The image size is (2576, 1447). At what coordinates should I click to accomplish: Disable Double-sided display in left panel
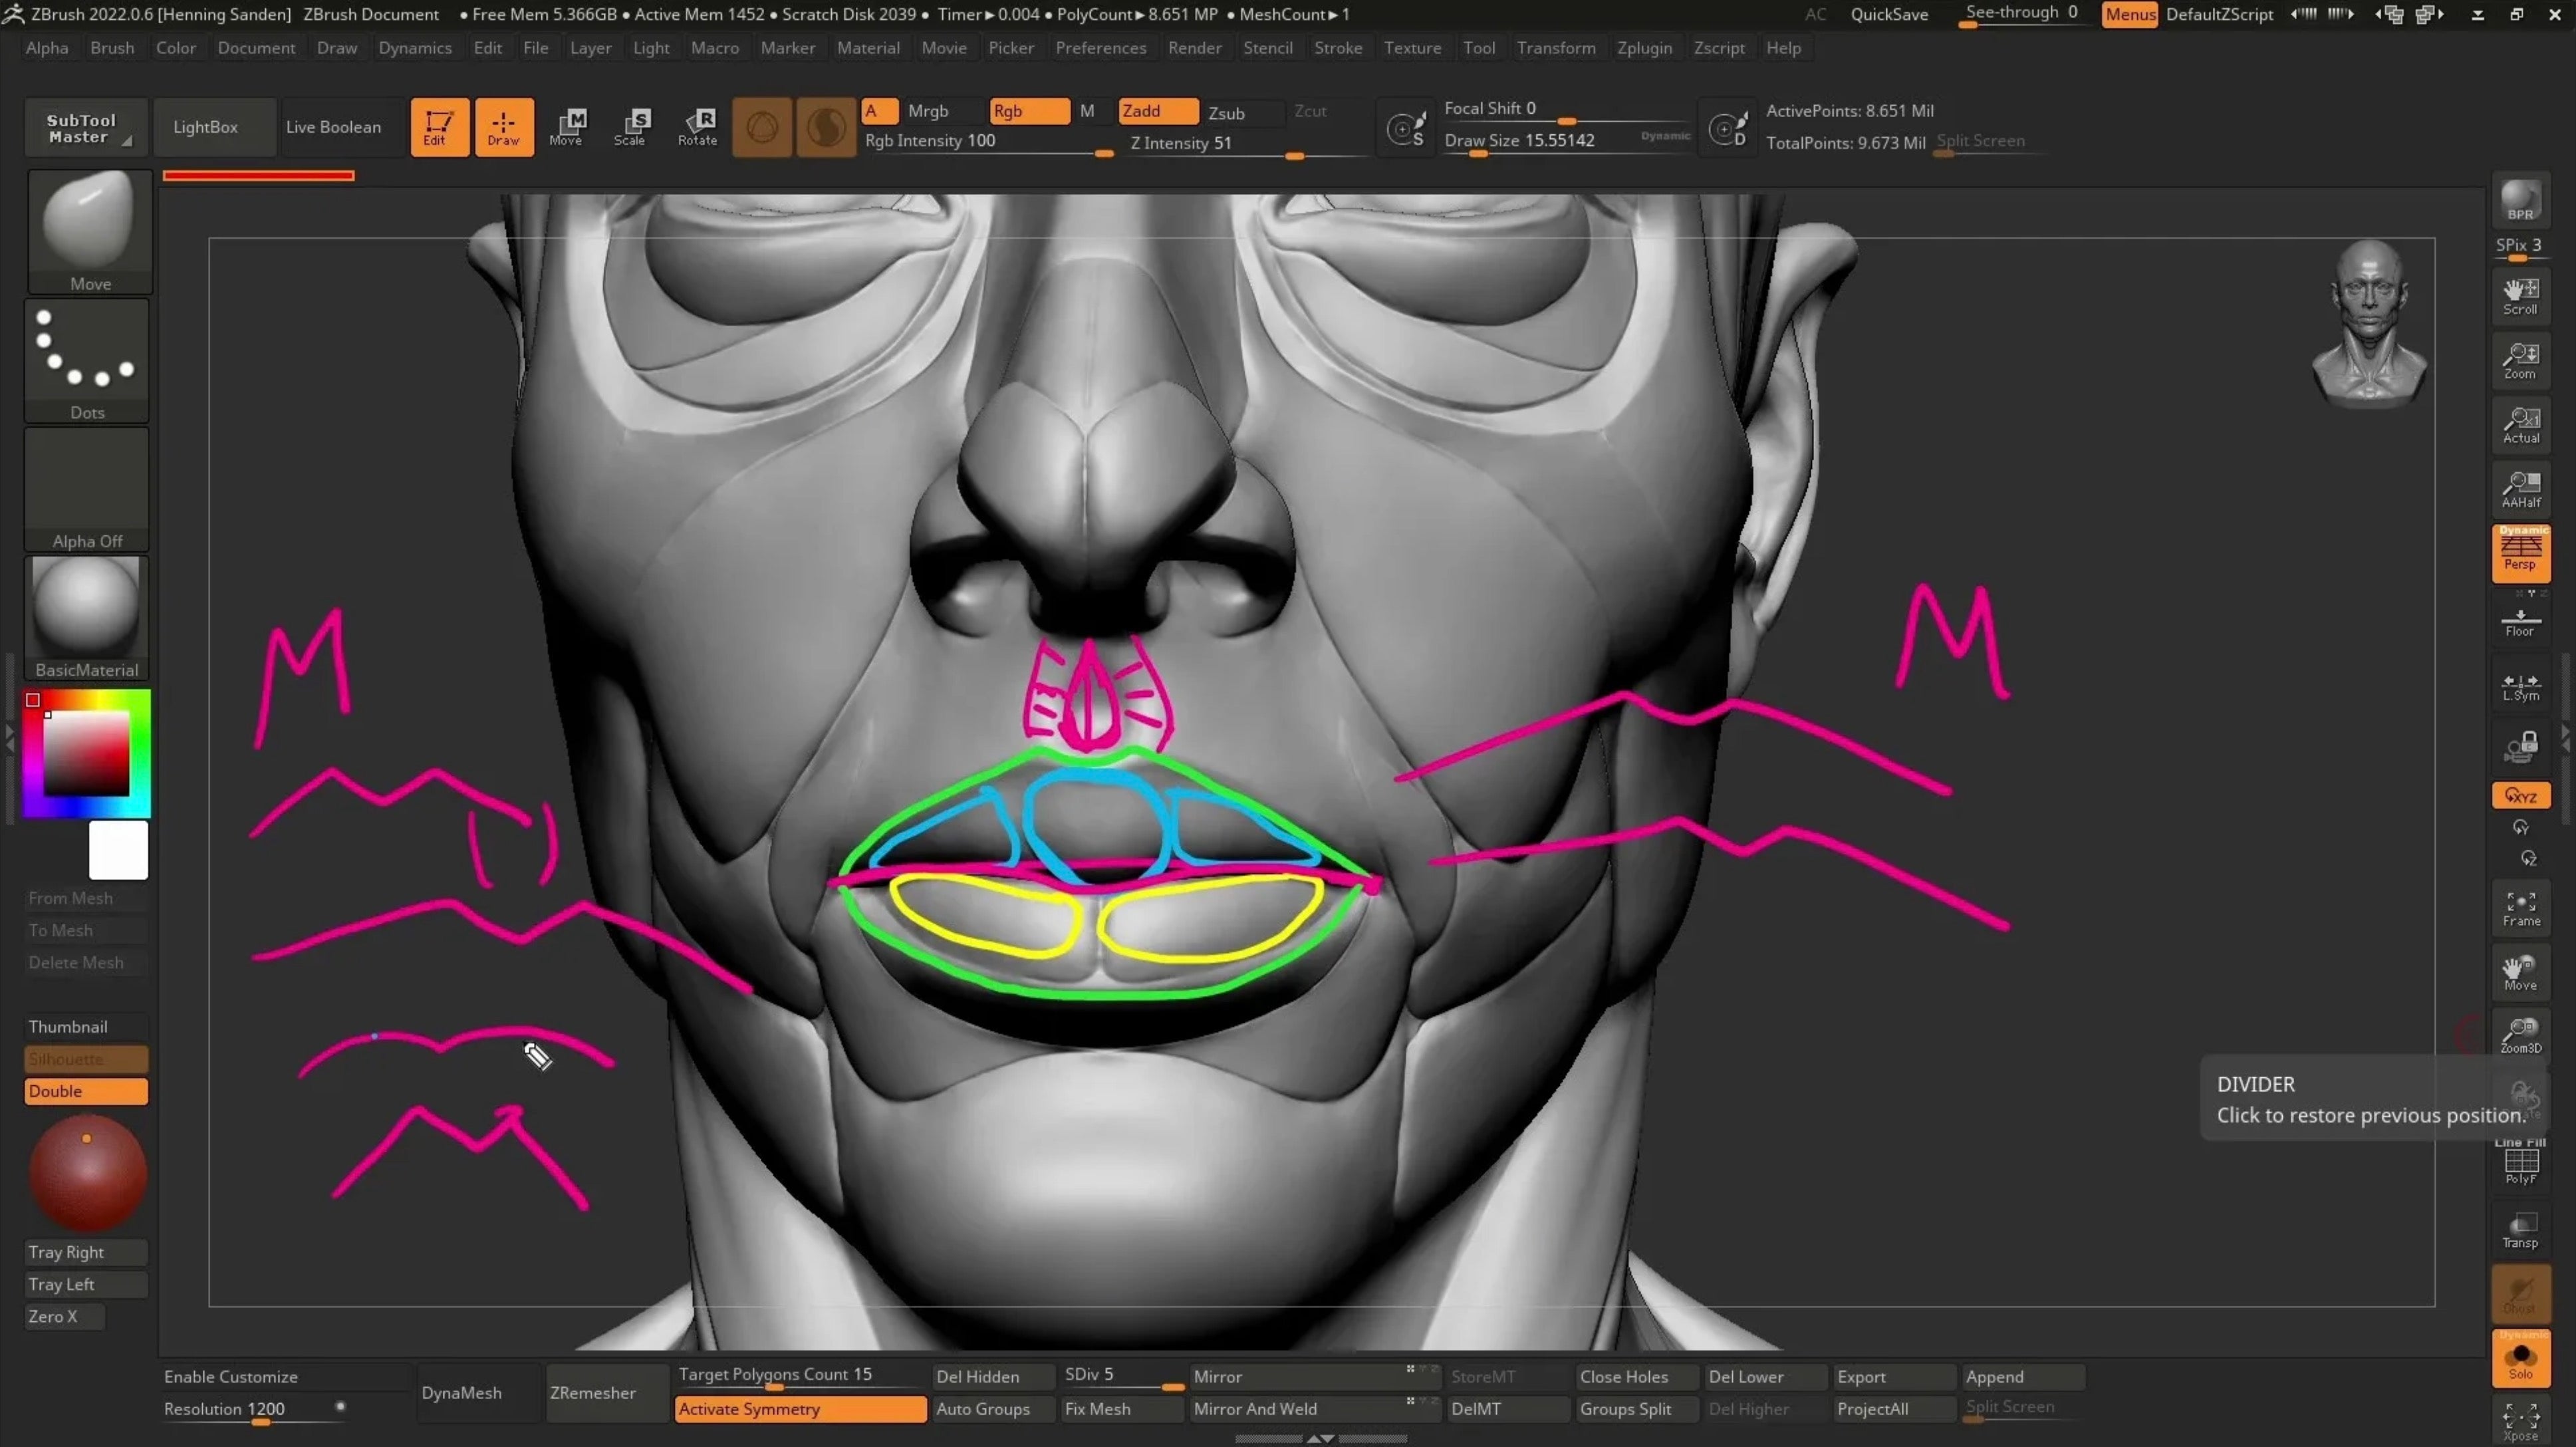(x=86, y=1091)
